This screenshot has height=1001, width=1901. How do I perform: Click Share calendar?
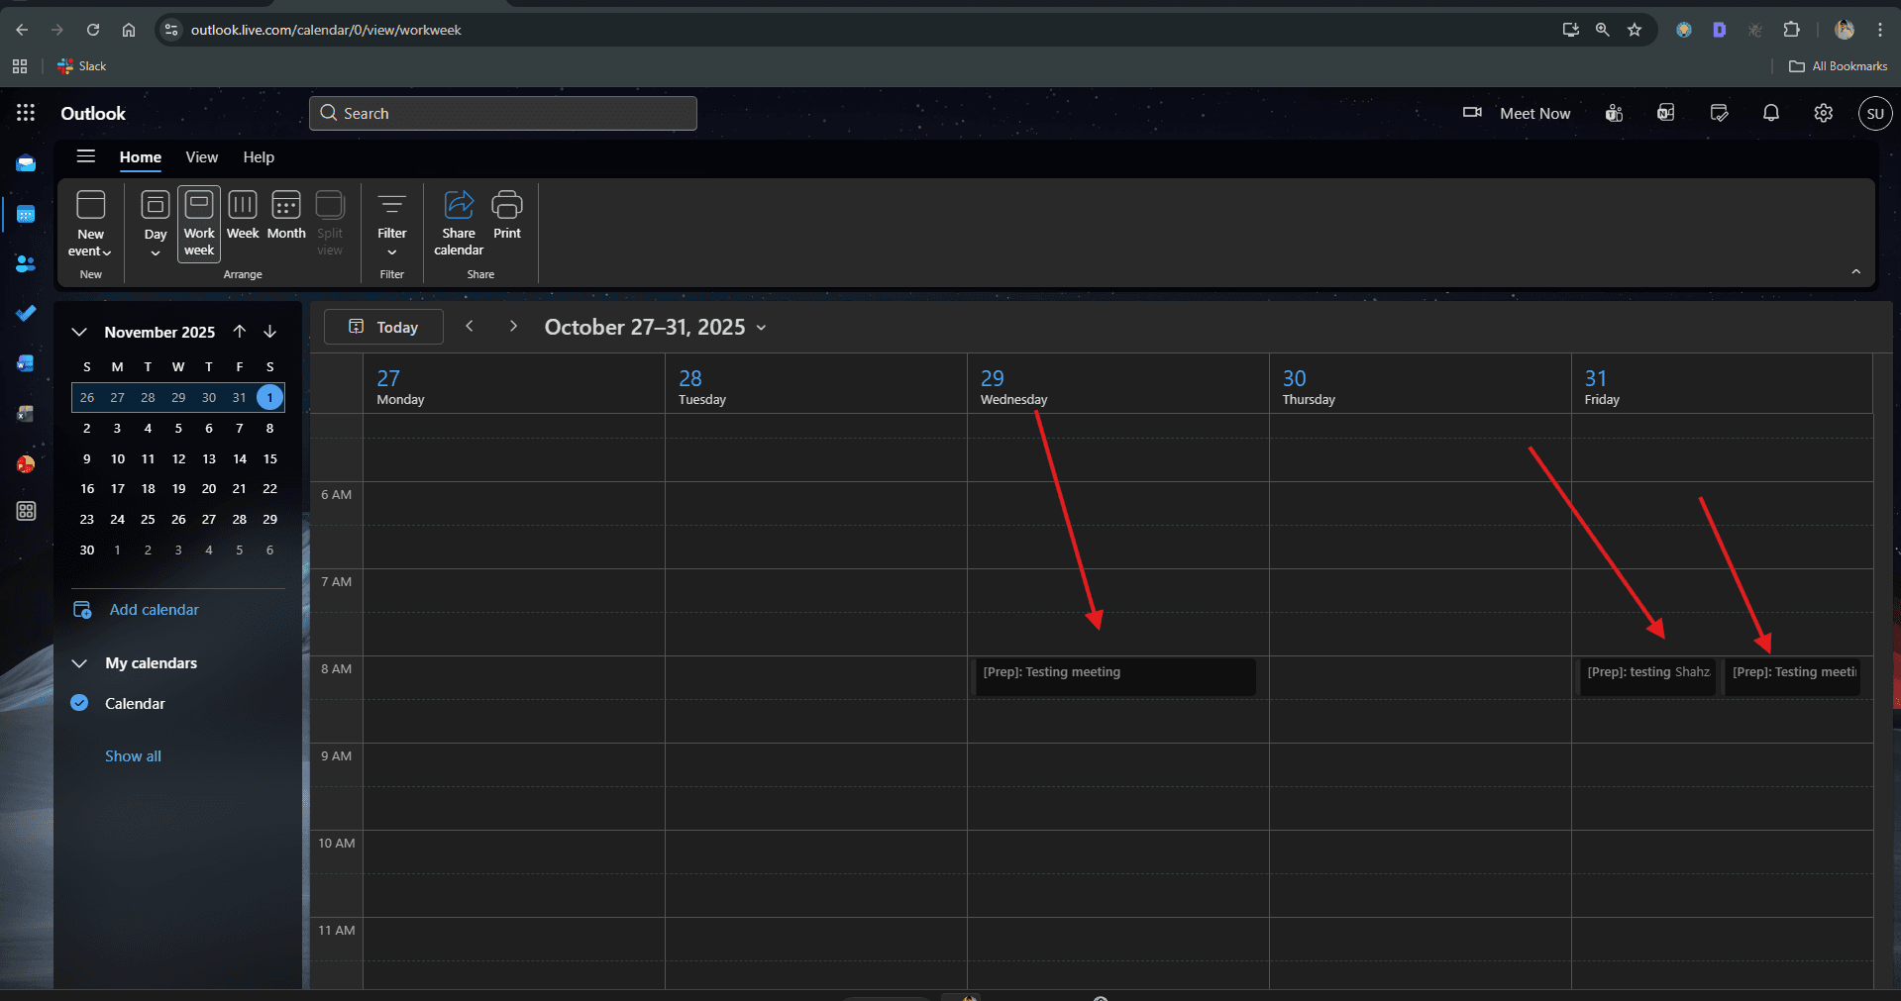459,224
